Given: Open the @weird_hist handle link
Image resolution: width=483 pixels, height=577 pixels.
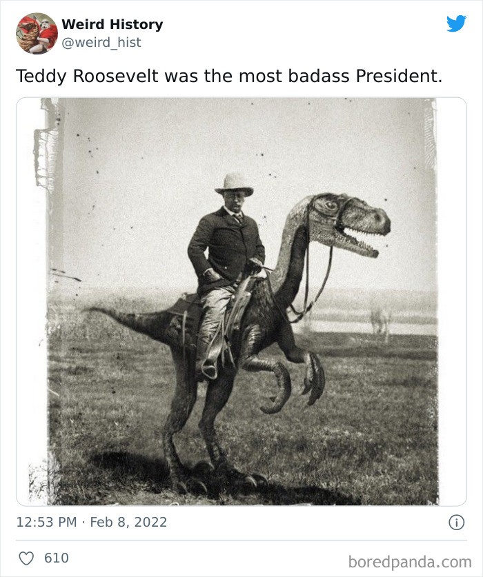Looking at the screenshot, I should click(101, 42).
